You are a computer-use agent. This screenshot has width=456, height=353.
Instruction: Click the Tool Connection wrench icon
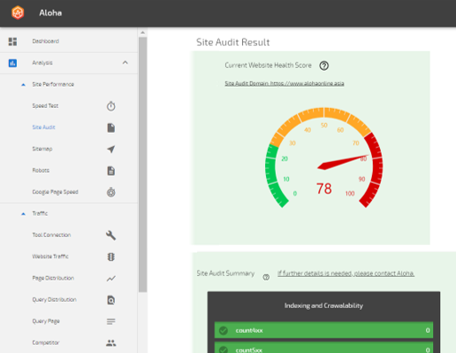tap(110, 235)
